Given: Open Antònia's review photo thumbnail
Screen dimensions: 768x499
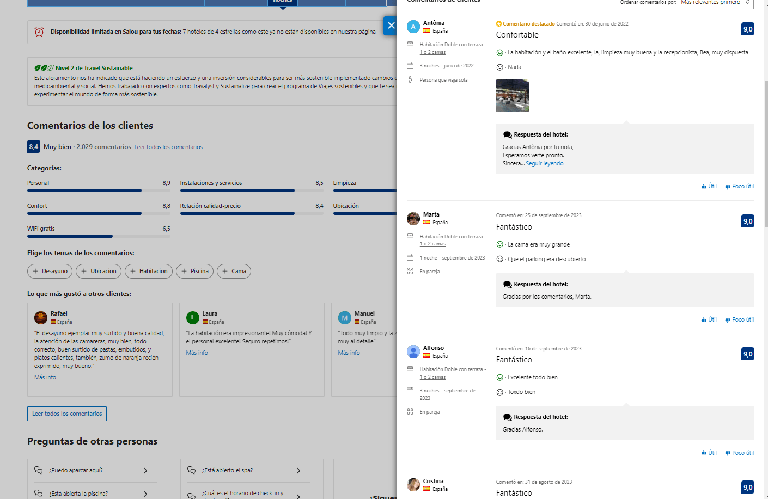Looking at the screenshot, I should 512,96.
